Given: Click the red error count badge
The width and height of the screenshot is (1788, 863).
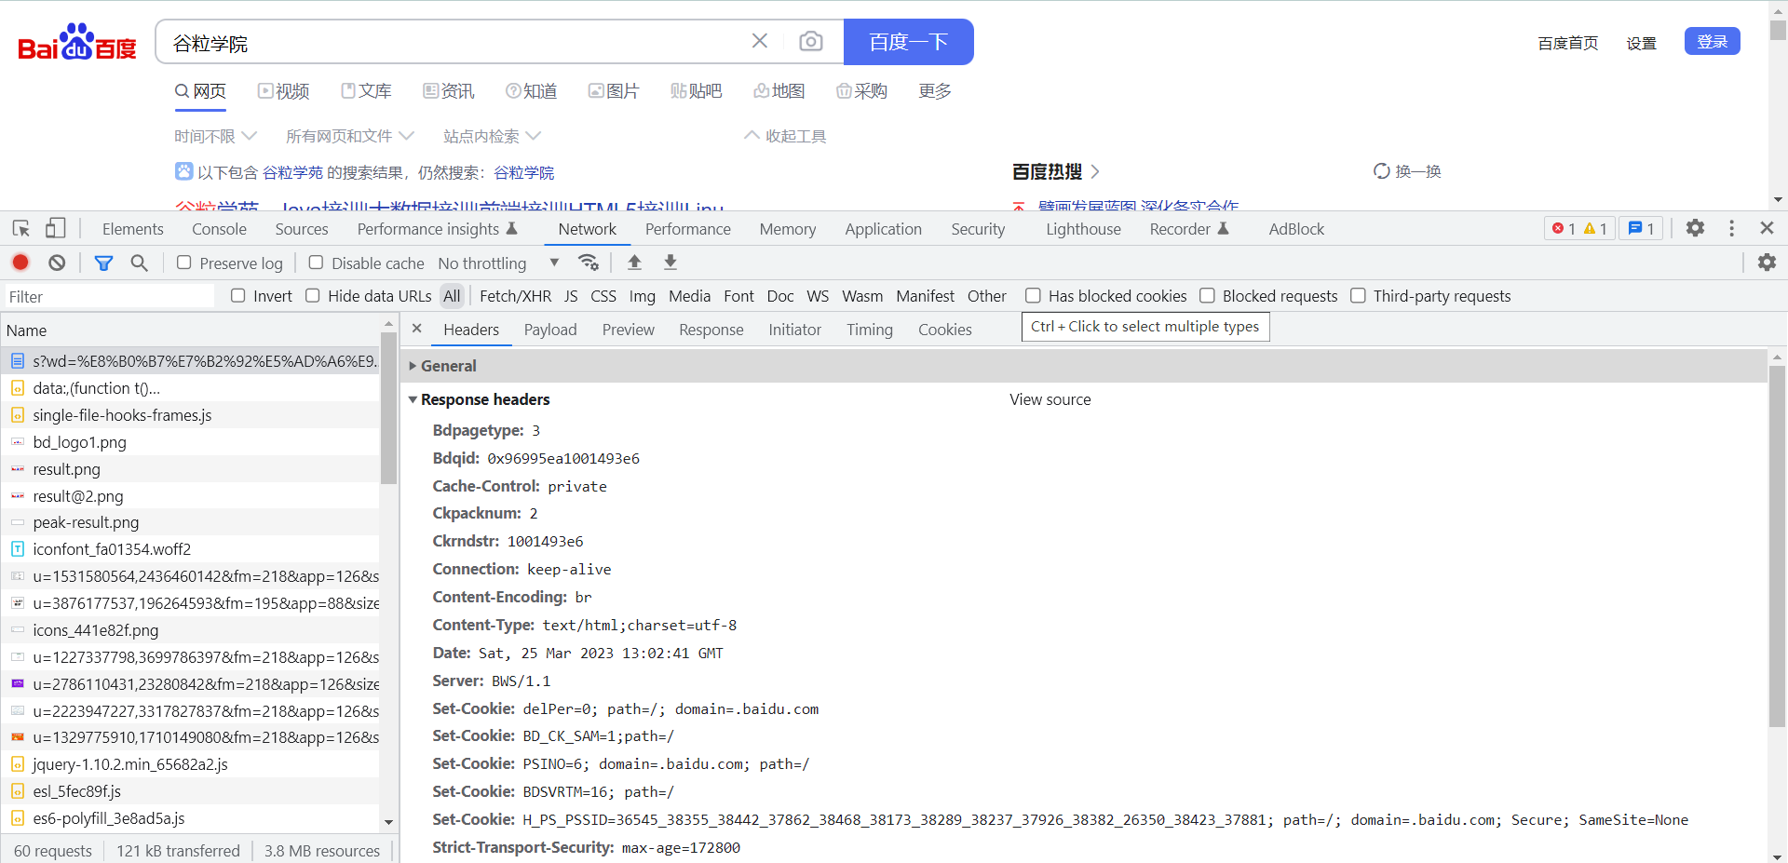Looking at the screenshot, I should click(x=1564, y=228).
